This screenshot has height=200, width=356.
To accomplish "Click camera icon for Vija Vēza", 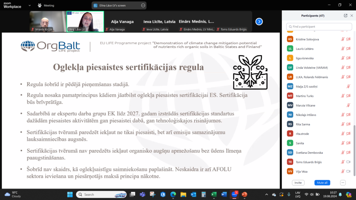I will 348,172.
